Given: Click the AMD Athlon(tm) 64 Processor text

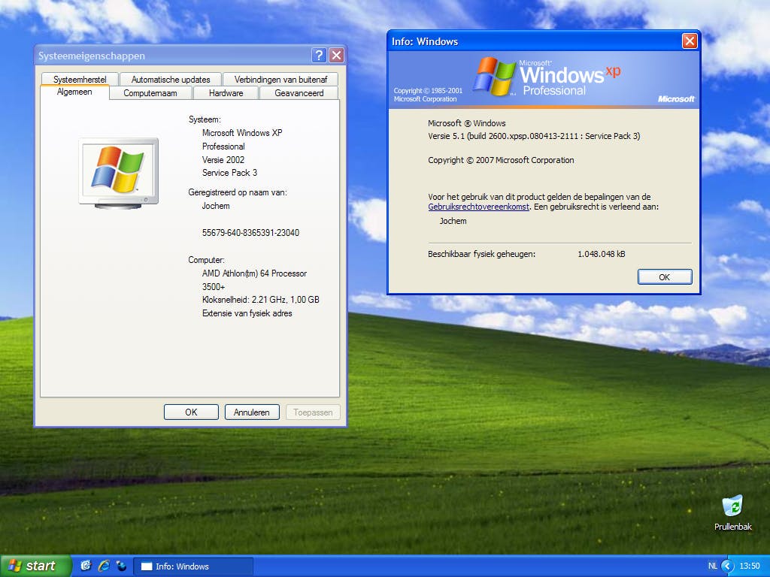Looking at the screenshot, I should coord(254,273).
